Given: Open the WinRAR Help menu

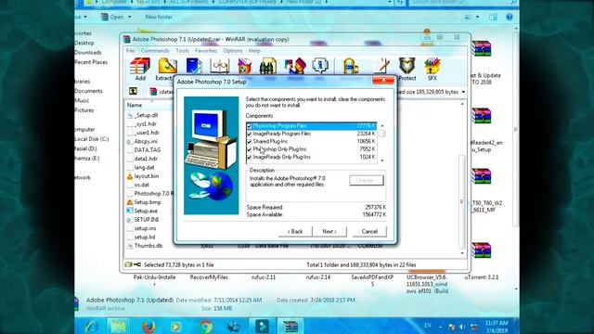Looking at the screenshot, I should [x=254, y=50].
